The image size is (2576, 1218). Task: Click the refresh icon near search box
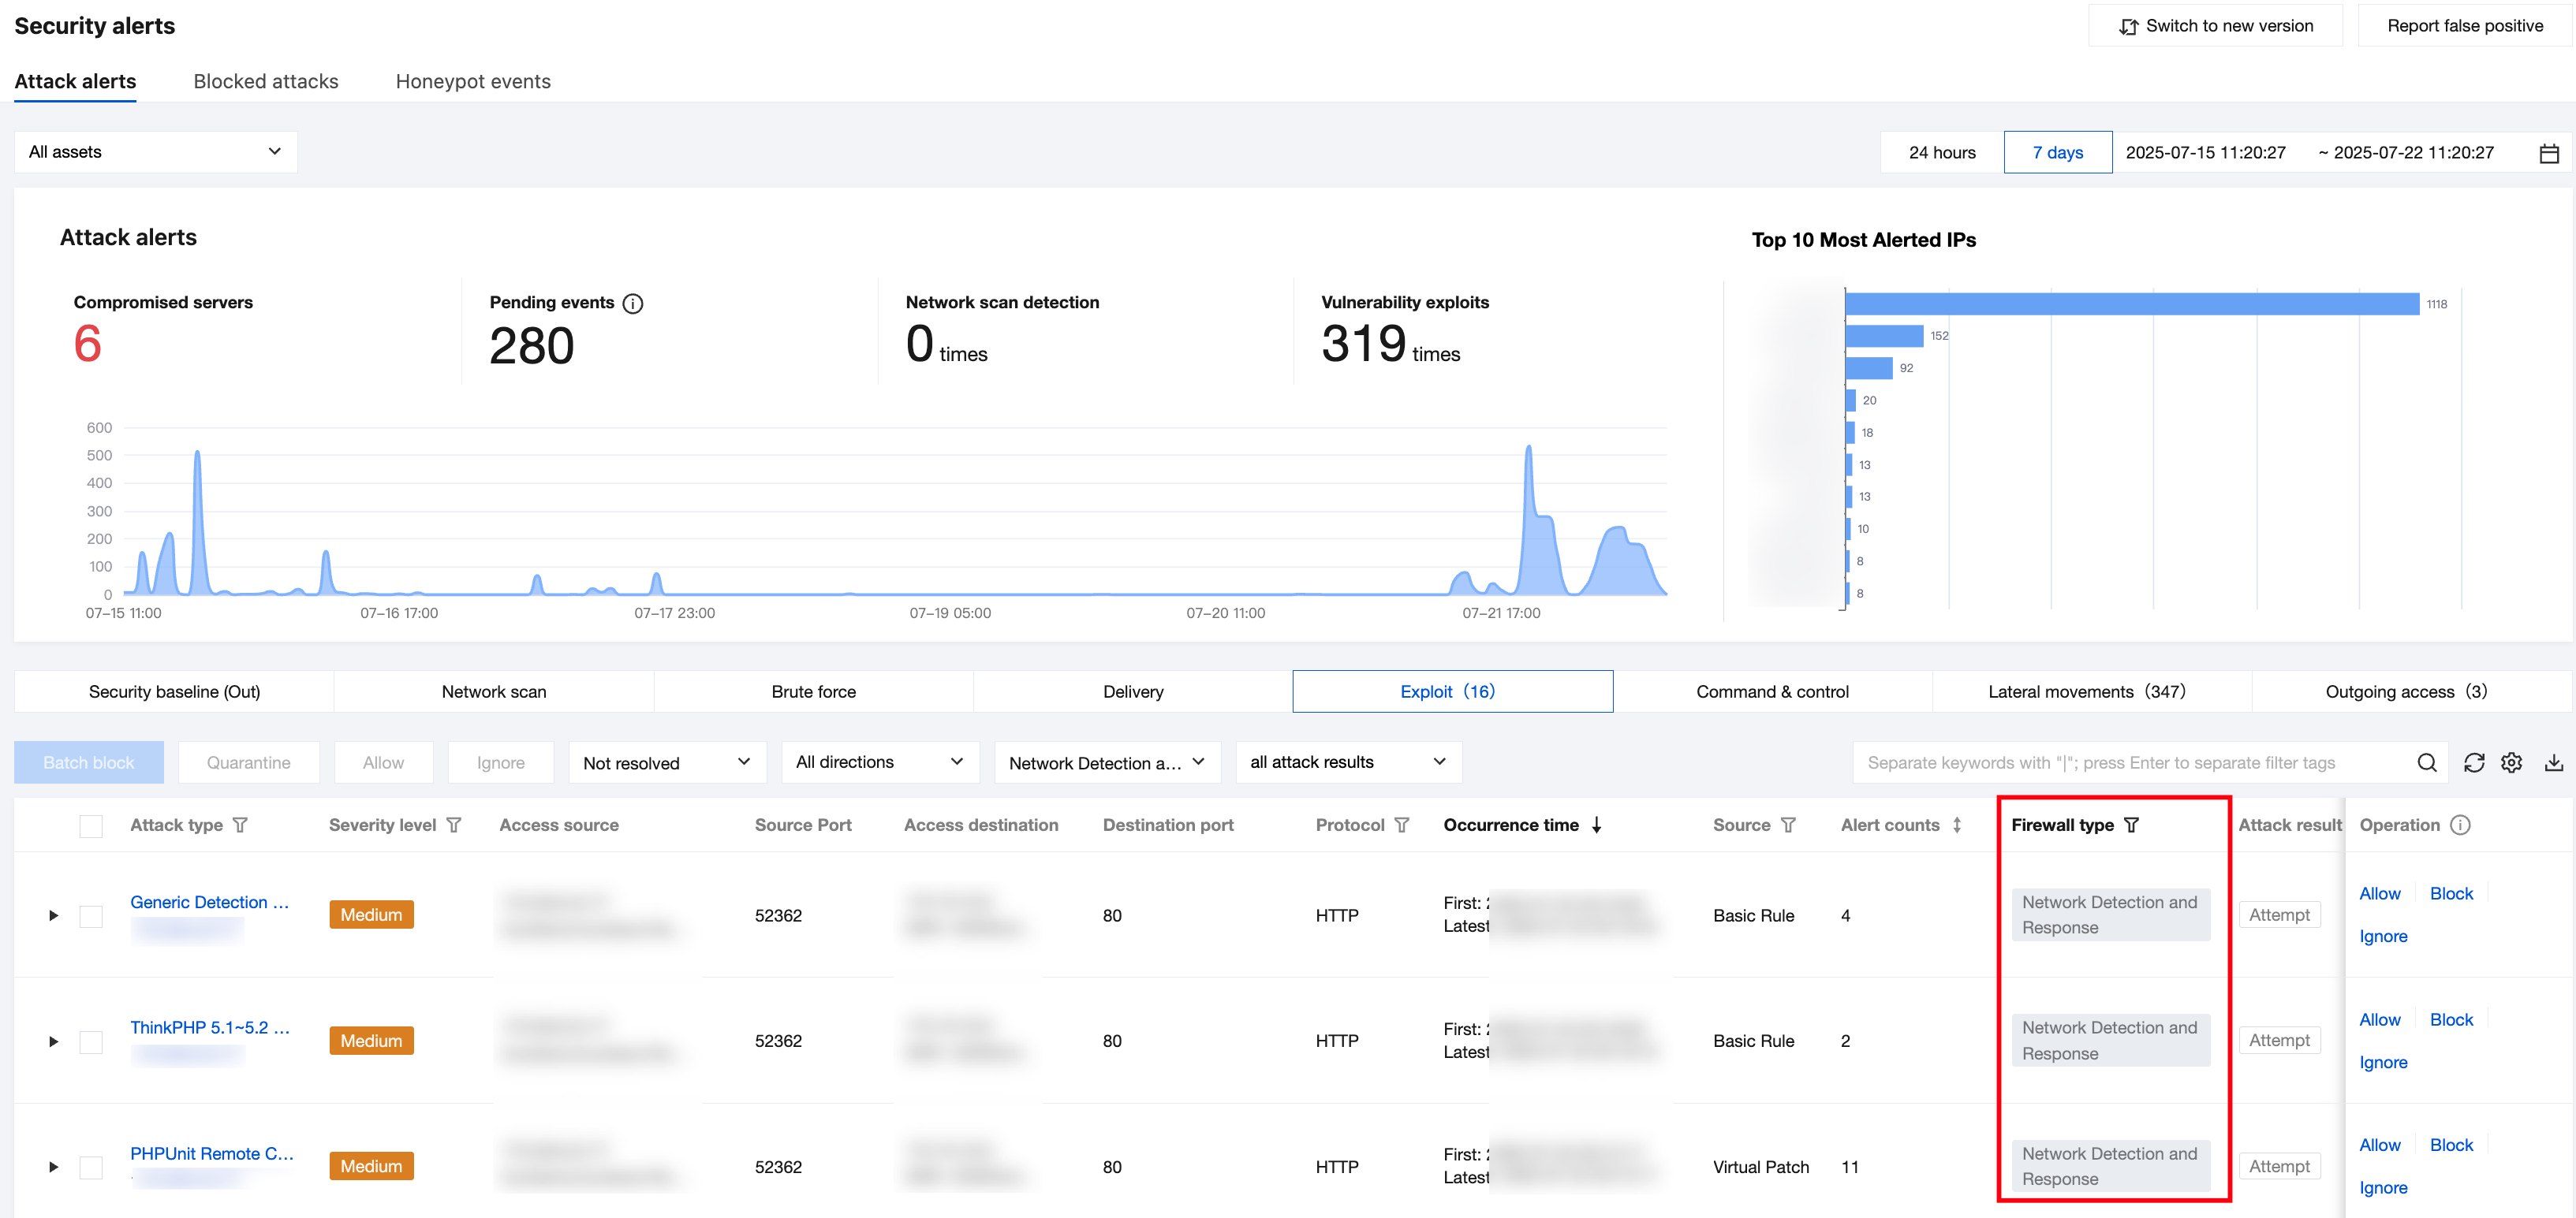pos(2473,762)
